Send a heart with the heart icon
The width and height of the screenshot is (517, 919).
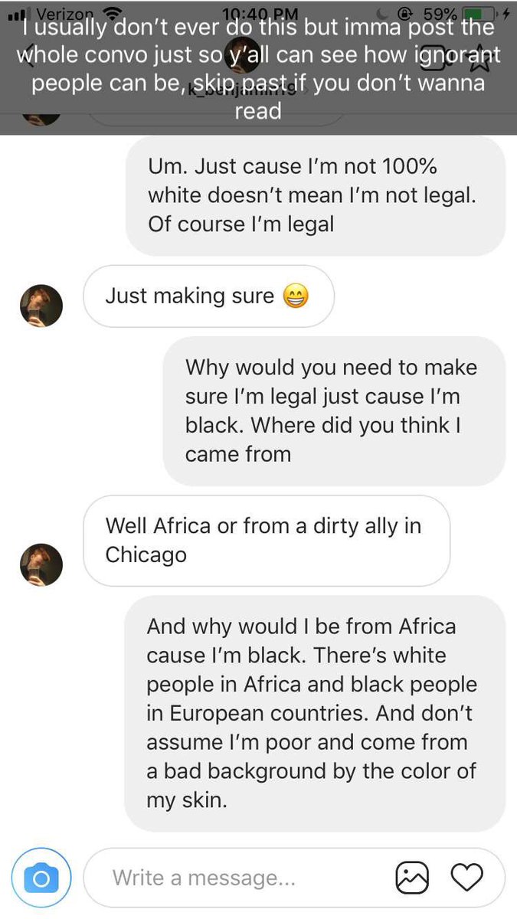(x=466, y=878)
